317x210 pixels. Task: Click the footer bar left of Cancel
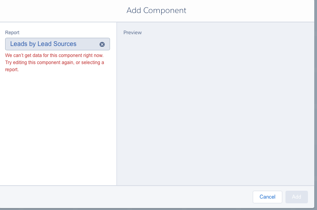tap(118, 197)
